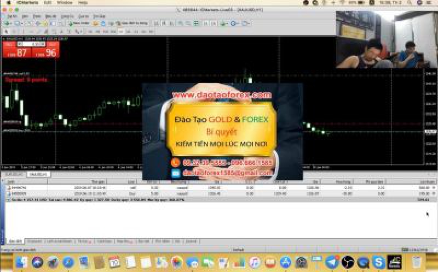438x272 pixels.
Task: Launch MetaEditor from the yellow toolbar icon
Action: click(x=95, y=23)
